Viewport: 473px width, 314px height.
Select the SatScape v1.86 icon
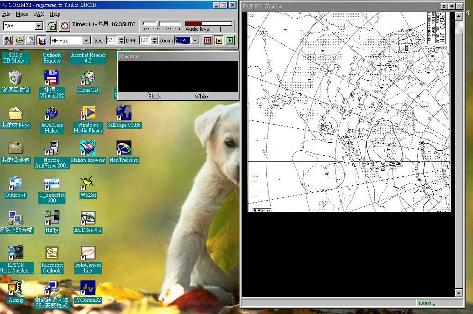pos(124,117)
